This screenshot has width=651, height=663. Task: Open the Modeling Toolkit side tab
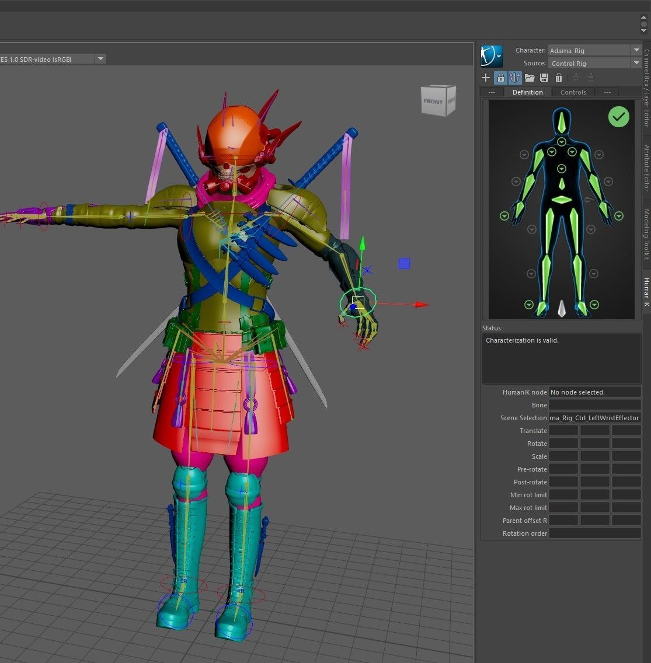tap(646, 235)
